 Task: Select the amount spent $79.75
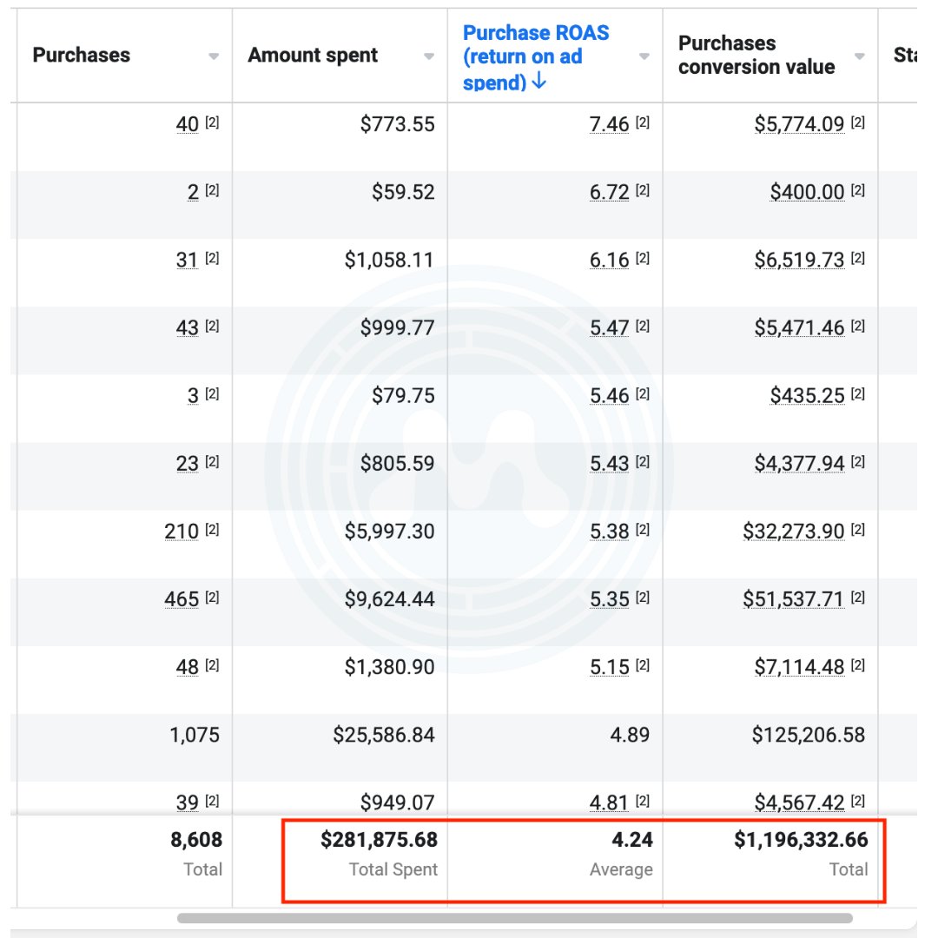[403, 395]
